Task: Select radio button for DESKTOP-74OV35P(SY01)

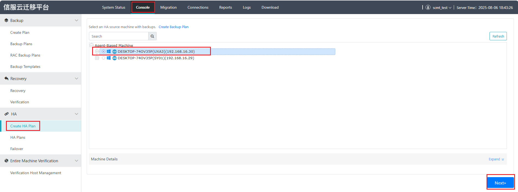Action: click(104, 58)
